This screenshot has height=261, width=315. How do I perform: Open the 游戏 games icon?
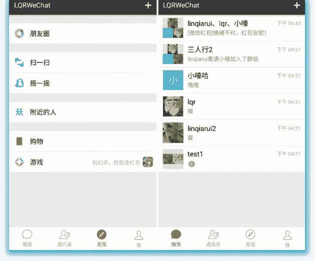(x=19, y=162)
